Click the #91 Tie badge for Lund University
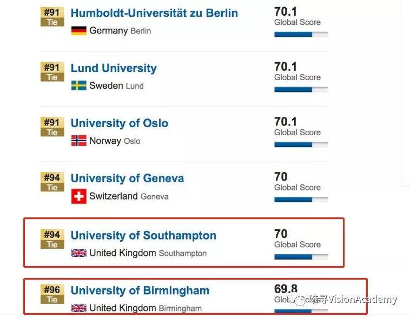Image resolution: width=410 pixels, height=318 pixels. (52, 72)
